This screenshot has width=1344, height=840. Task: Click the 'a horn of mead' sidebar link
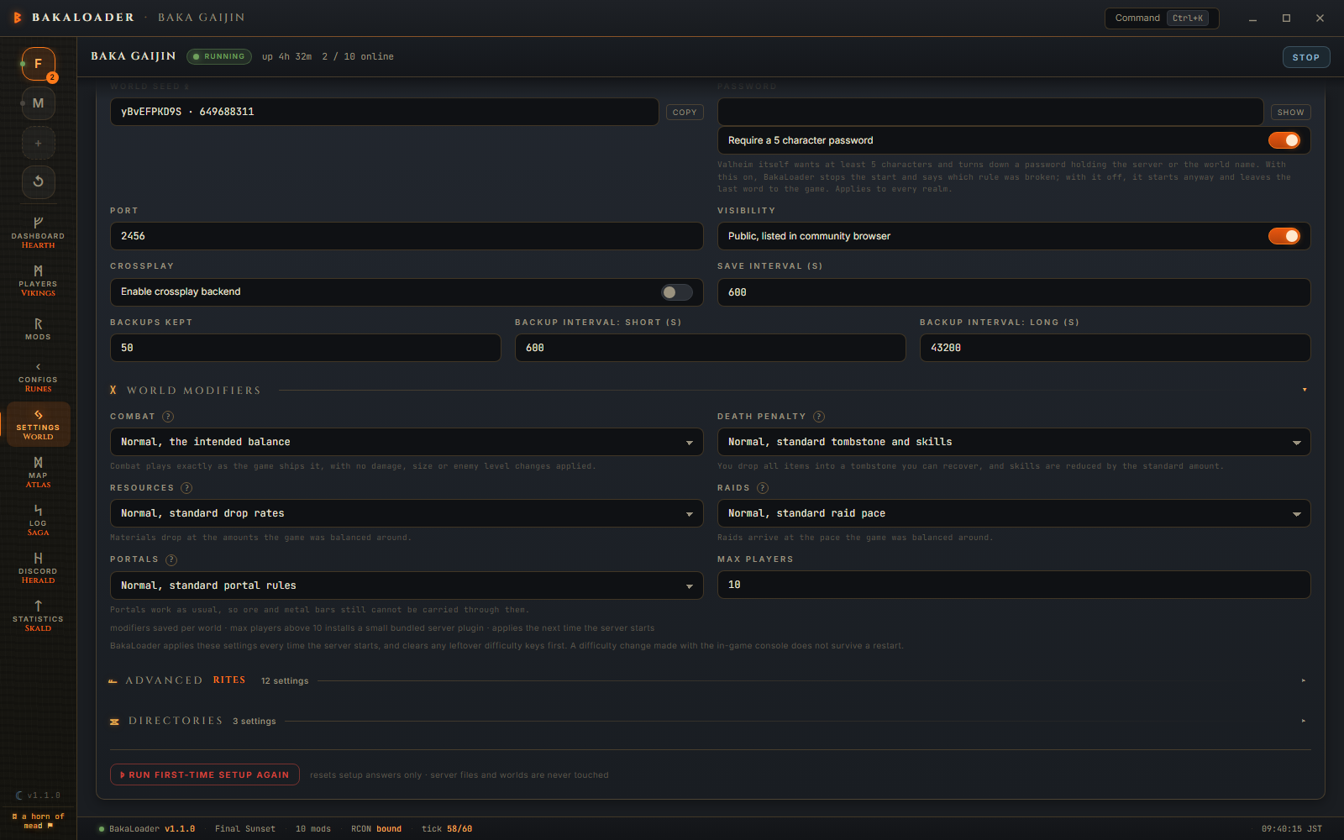[38, 821]
